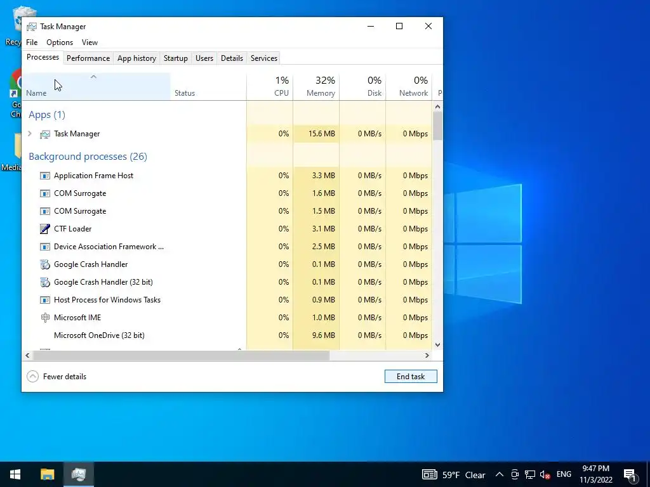Click the vertical scrollbar thumb
Viewport: 650px width, 487px height.
[438, 126]
